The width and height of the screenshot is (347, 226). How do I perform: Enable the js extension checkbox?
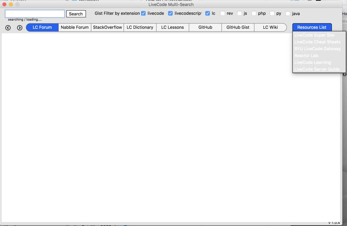click(x=240, y=13)
